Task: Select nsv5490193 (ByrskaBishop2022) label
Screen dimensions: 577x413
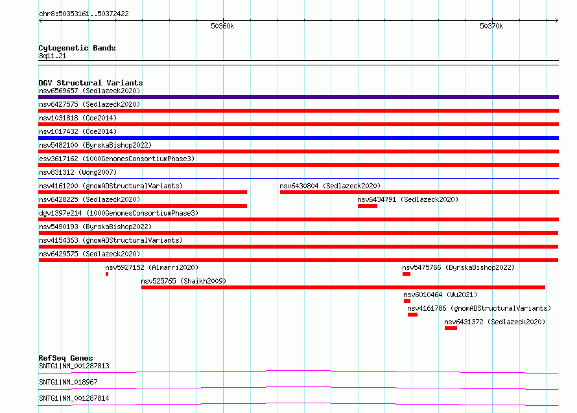Action: [x=95, y=227]
